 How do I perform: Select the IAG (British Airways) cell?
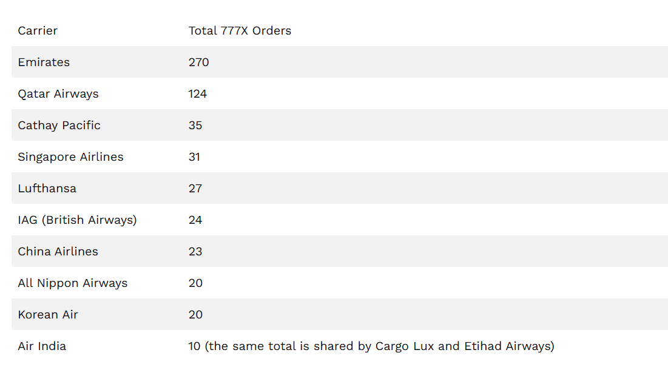click(77, 220)
